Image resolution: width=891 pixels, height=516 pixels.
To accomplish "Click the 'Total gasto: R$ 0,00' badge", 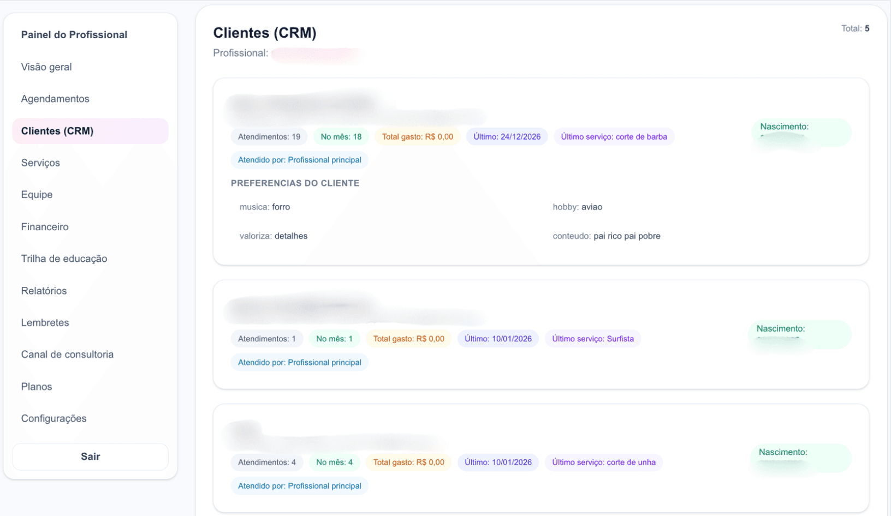I will pyautogui.click(x=417, y=136).
